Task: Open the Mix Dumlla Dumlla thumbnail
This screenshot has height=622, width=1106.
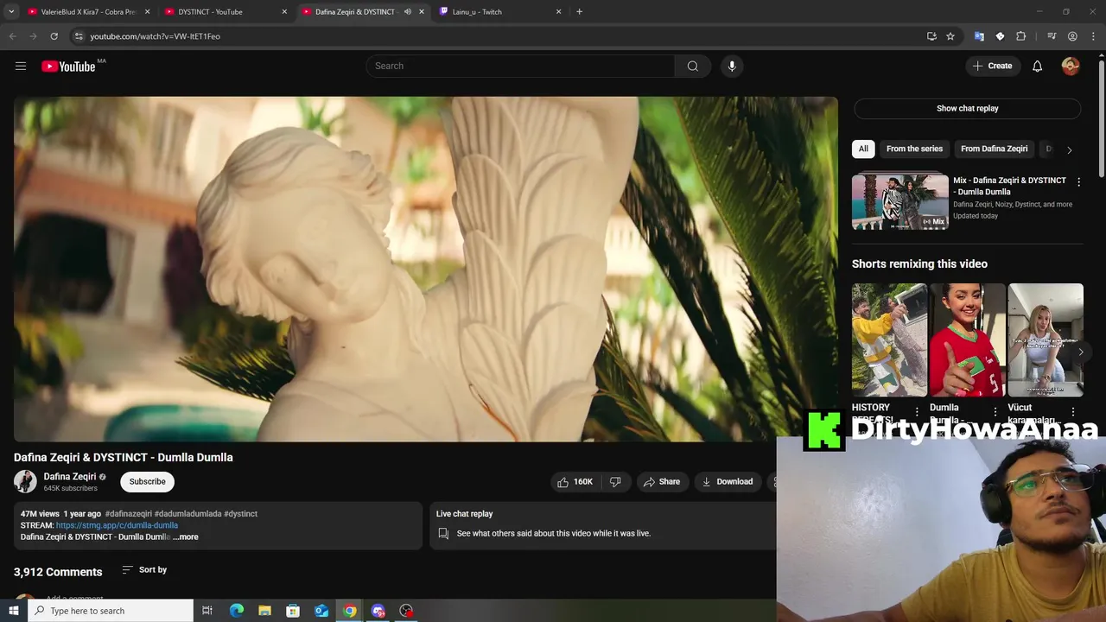Action: [x=900, y=202]
